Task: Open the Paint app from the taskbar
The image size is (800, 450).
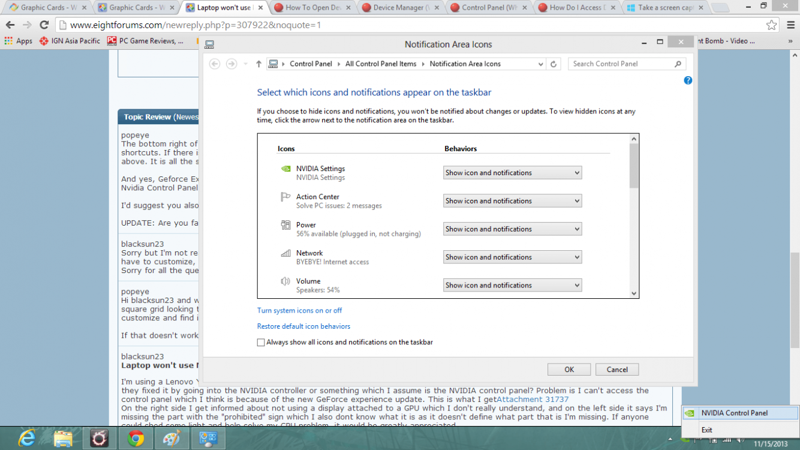Action: (x=172, y=439)
